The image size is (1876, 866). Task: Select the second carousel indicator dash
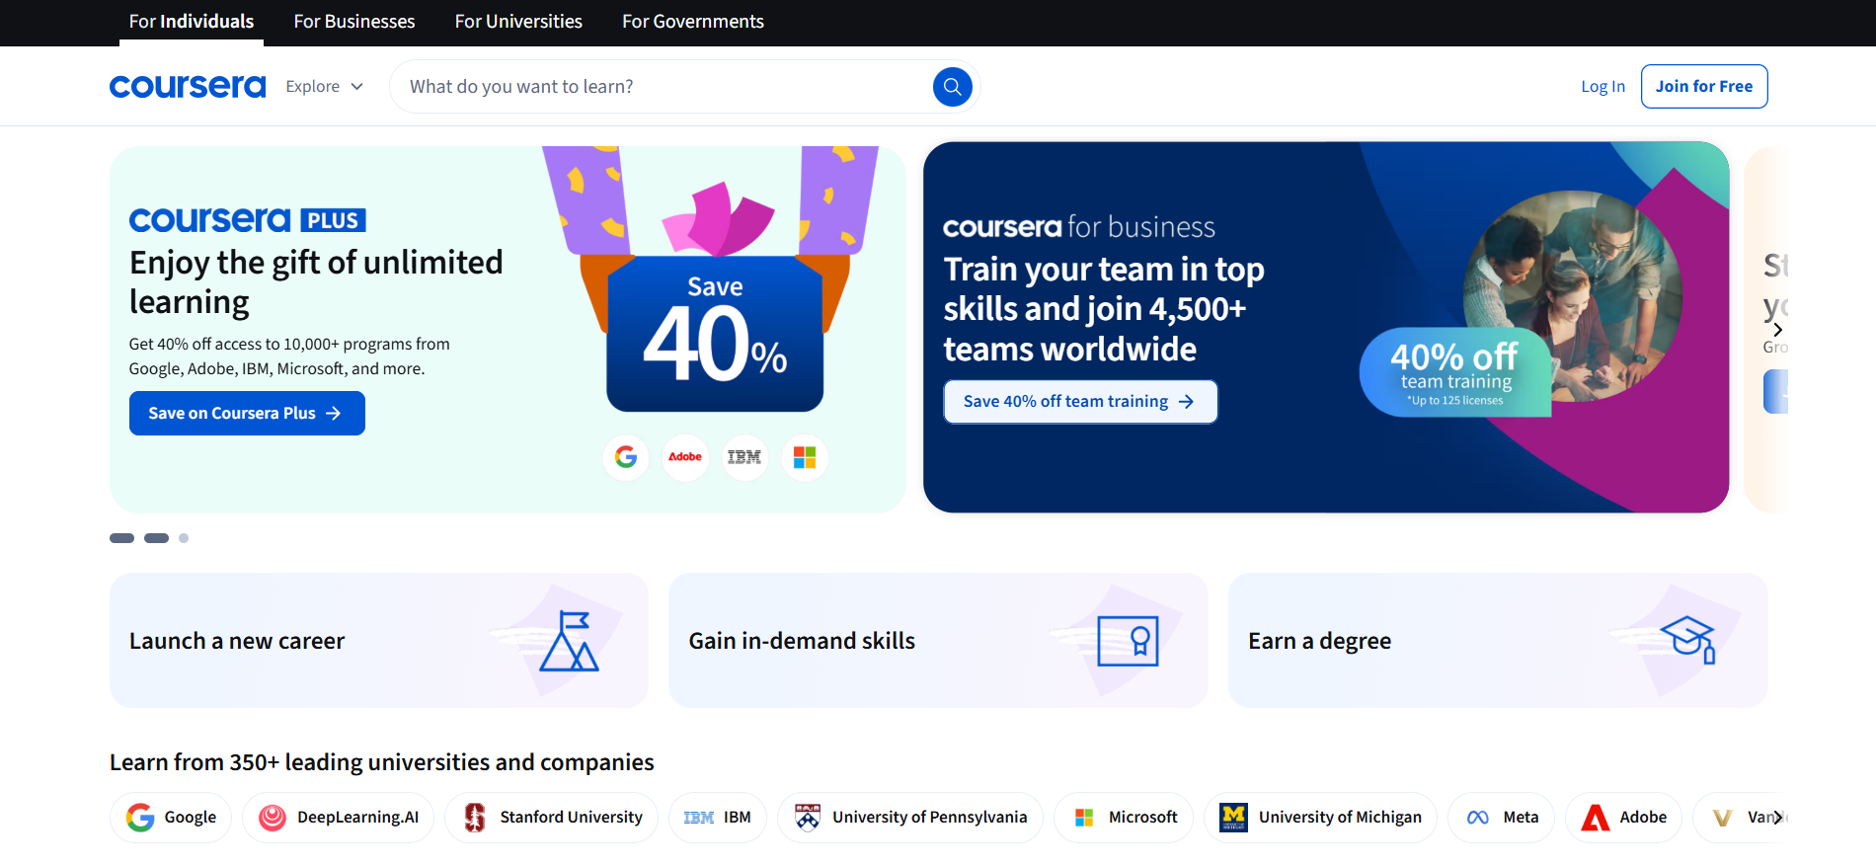[156, 538]
